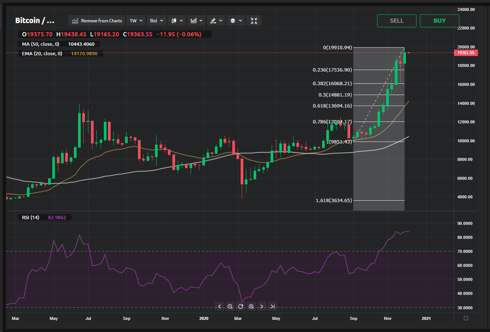Viewport: 490px width, 332px height.
Task: Open the Bid price type dropdown
Action: pyautogui.click(x=157, y=20)
